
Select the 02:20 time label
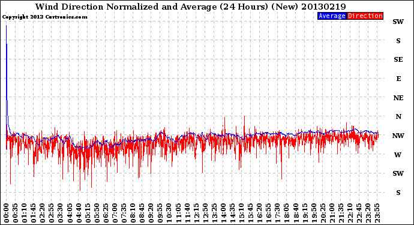tap(43, 213)
